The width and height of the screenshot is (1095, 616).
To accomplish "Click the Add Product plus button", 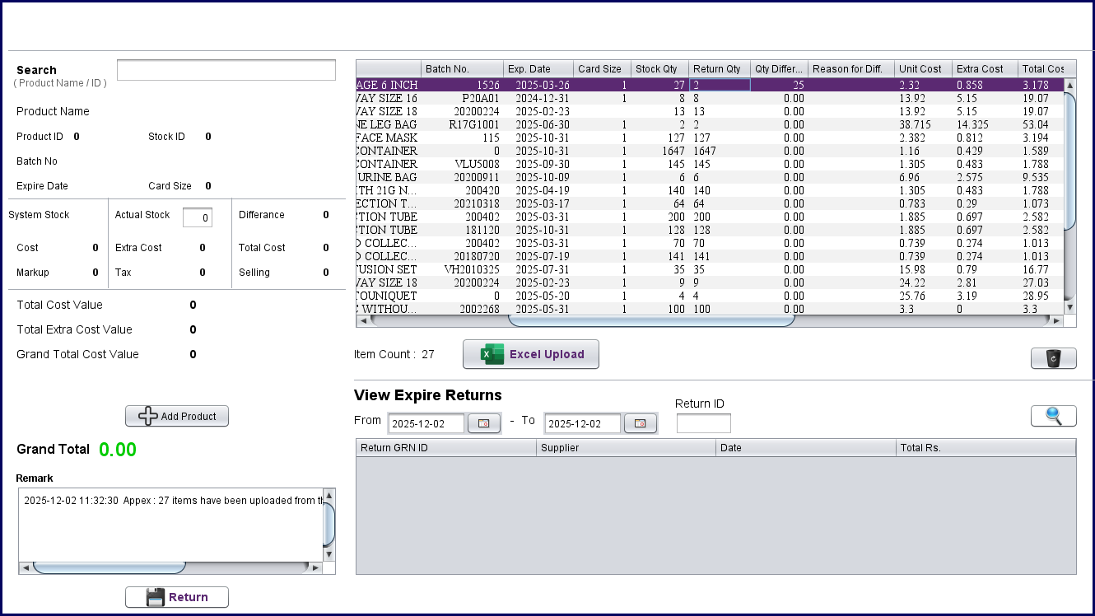I will click(177, 416).
